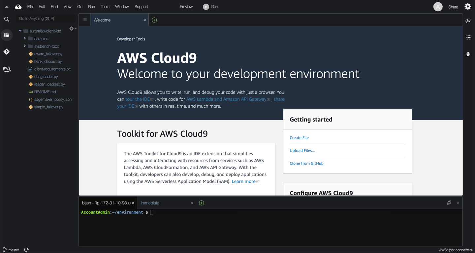475x253 pixels.
Task: Open the AWS Toolkit sidebar panel
Action: (x=7, y=69)
